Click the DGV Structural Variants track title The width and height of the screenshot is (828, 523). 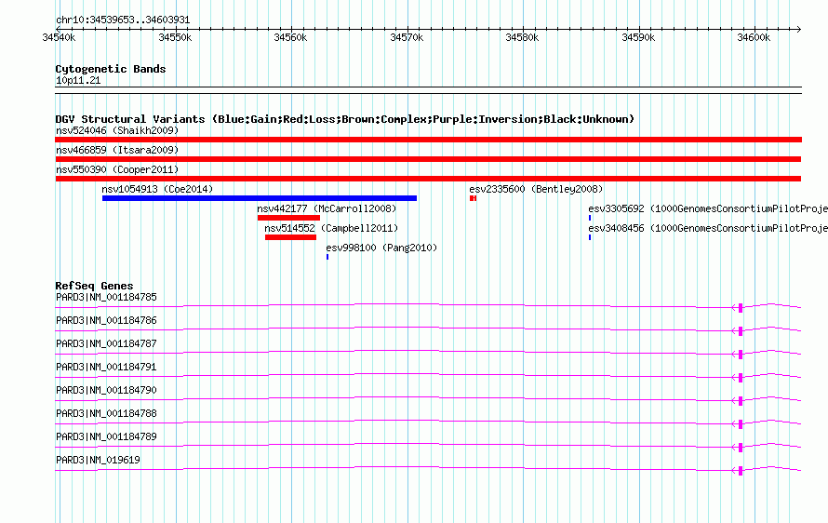click(345, 119)
